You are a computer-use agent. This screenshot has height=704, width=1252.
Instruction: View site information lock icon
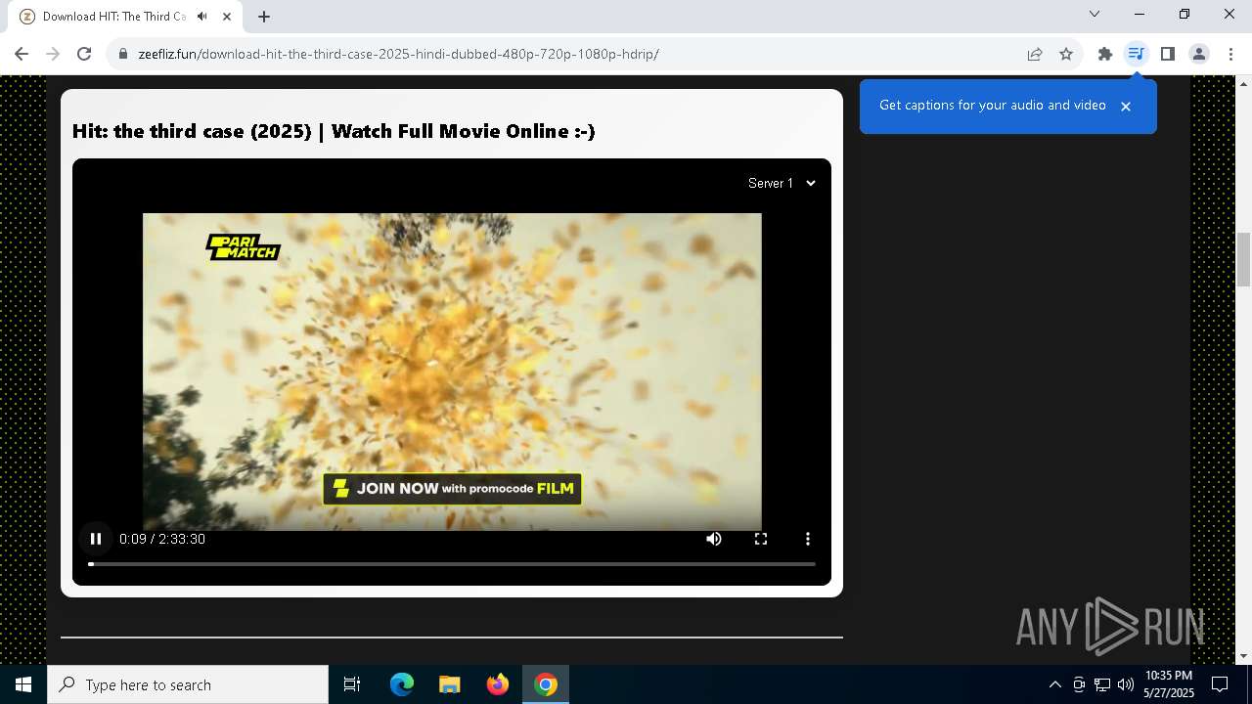[x=123, y=54]
